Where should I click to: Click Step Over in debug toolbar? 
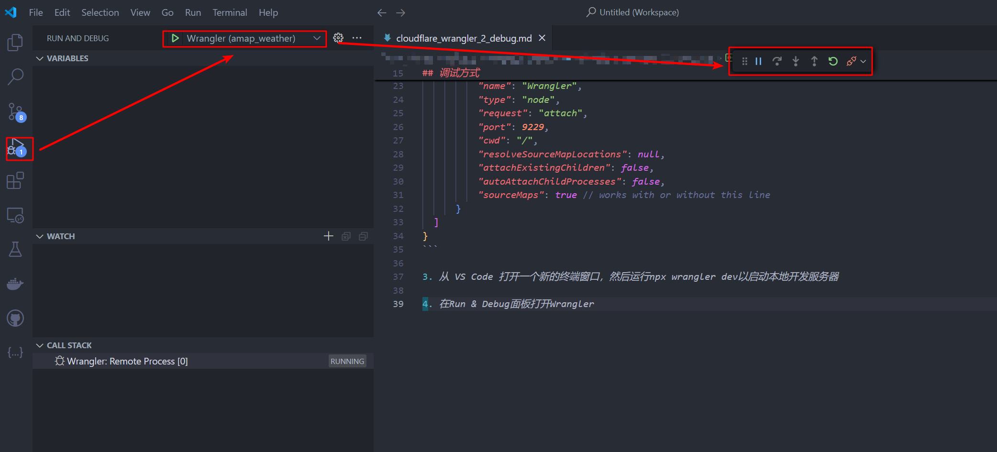(x=777, y=61)
